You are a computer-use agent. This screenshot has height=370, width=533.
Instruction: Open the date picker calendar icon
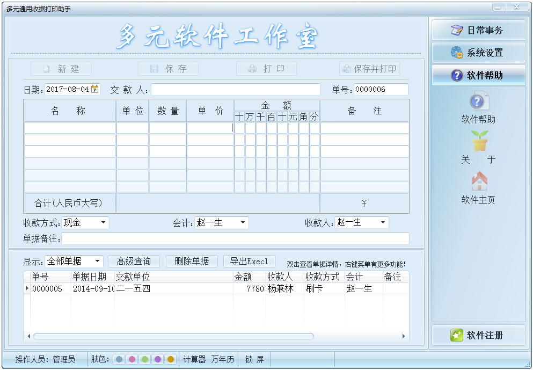[x=95, y=89]
